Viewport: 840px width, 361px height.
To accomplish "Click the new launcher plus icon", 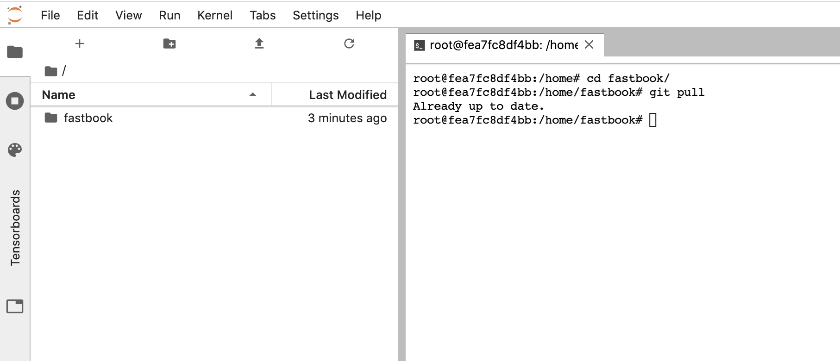I will pyautogui.click(x=80, y=44).
